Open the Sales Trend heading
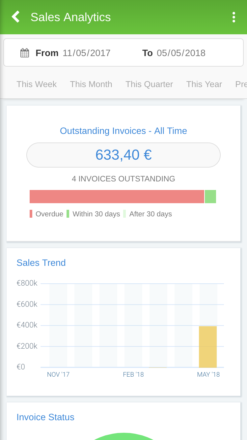 (41, 263)
